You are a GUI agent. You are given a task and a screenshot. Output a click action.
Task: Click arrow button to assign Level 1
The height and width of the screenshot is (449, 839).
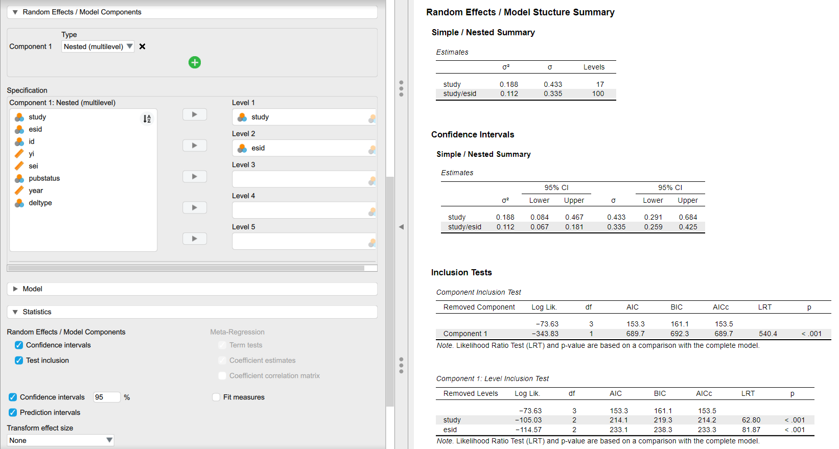click(195, 114)
